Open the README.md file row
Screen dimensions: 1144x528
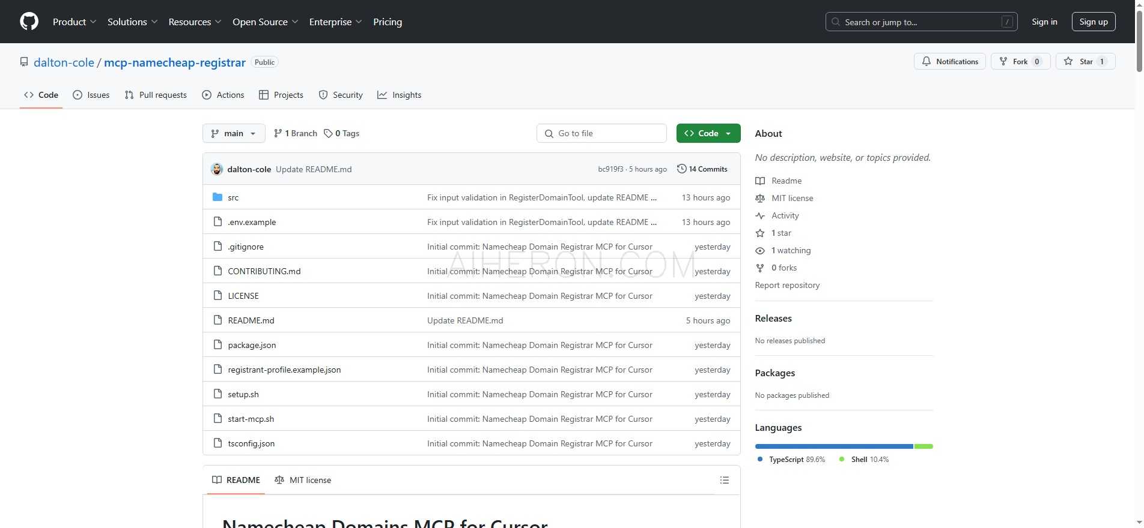471,320
